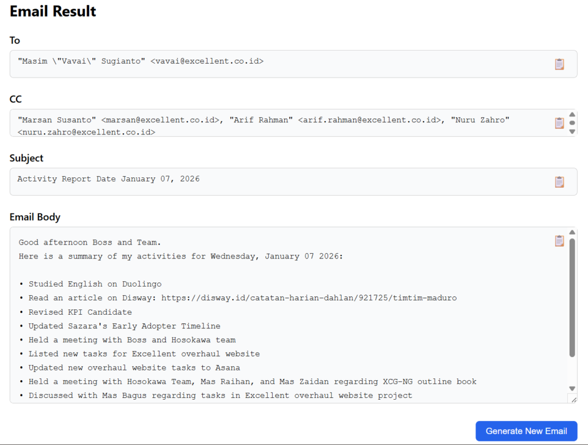Click the Email Body scrollbar thumb
Screen dimensions: 588x445
point(572,297)
